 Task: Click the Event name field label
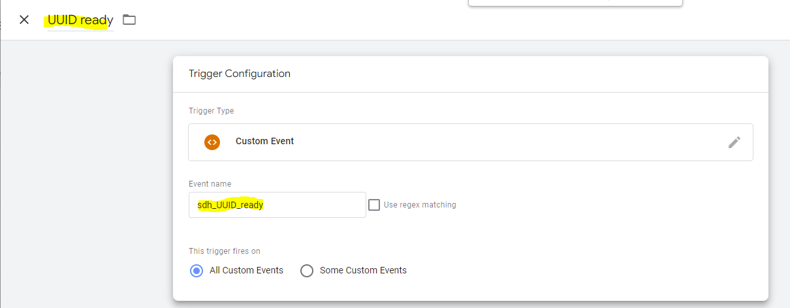pyautogui.click(x=210, y=184)
